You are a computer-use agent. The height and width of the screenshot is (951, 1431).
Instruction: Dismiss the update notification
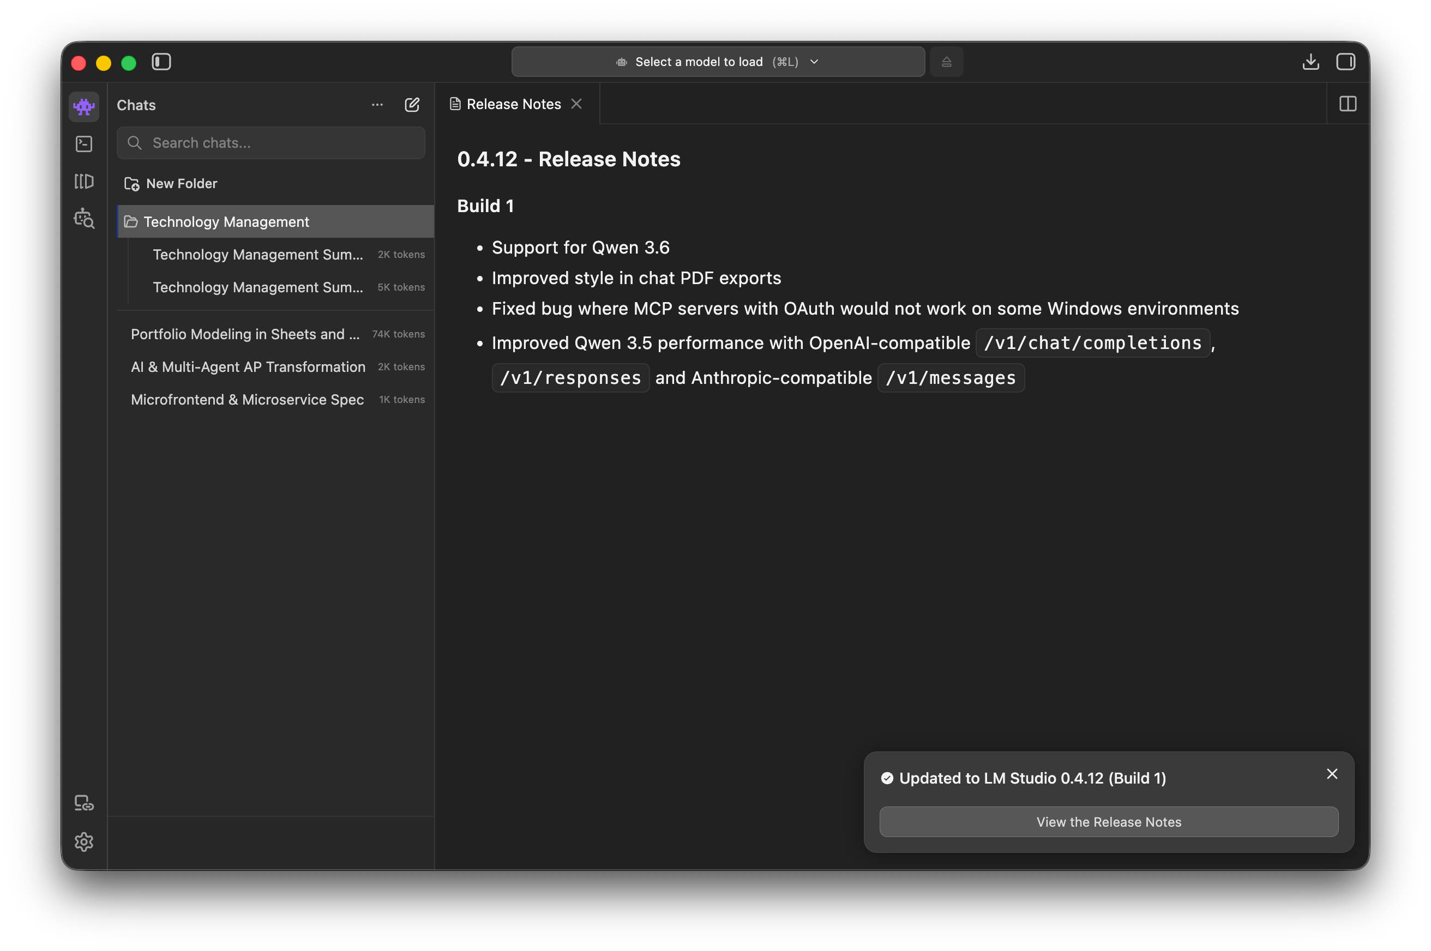point(1332,774)
